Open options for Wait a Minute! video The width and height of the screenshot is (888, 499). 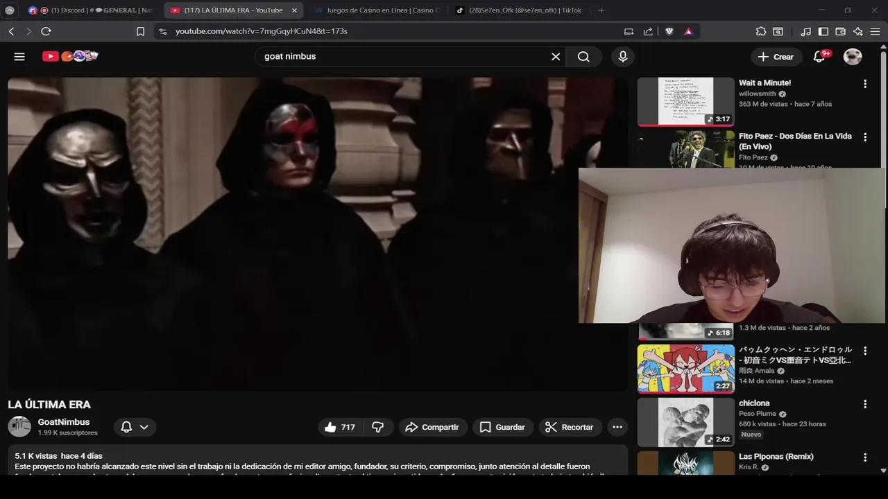pos(865,84)
